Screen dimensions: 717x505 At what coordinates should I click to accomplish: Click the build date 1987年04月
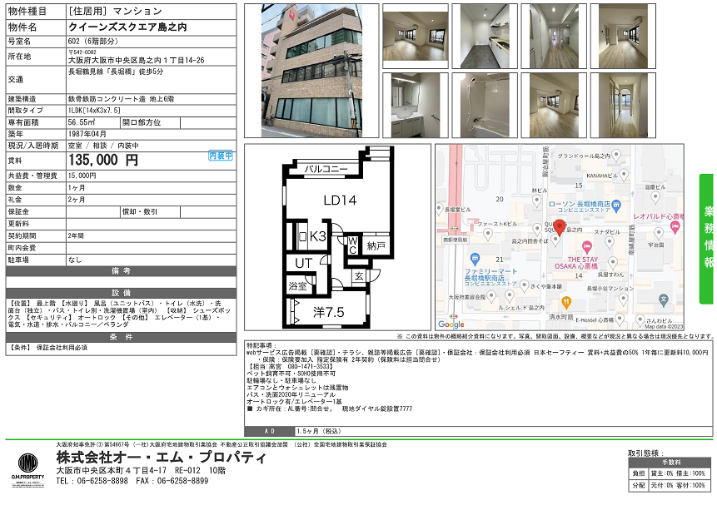coord(87,134)
